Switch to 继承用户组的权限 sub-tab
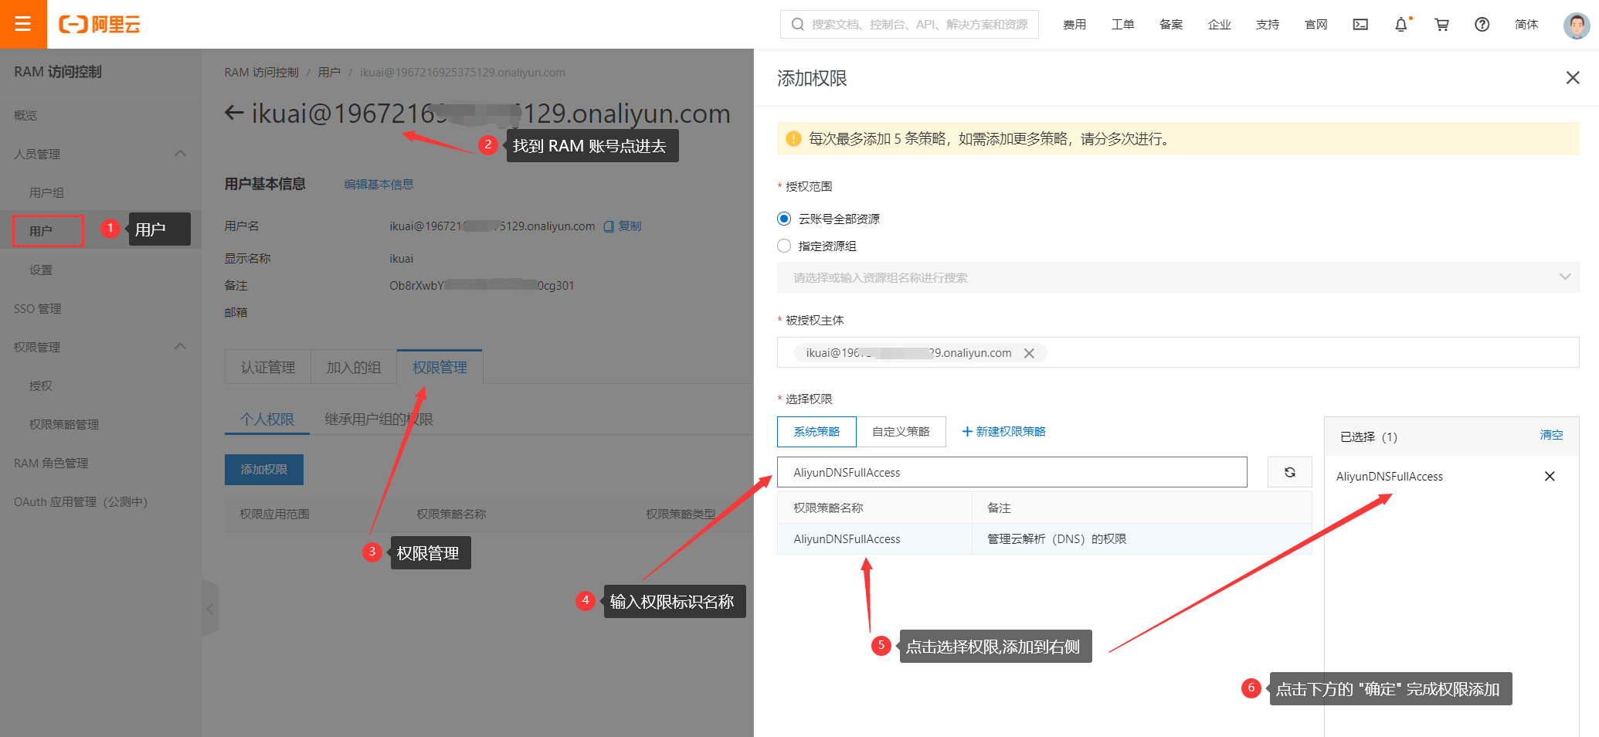1599x737 pixels. [x=379, y=419]
